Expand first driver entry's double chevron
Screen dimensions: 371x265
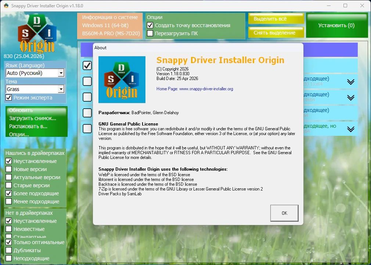pos(351,82)
